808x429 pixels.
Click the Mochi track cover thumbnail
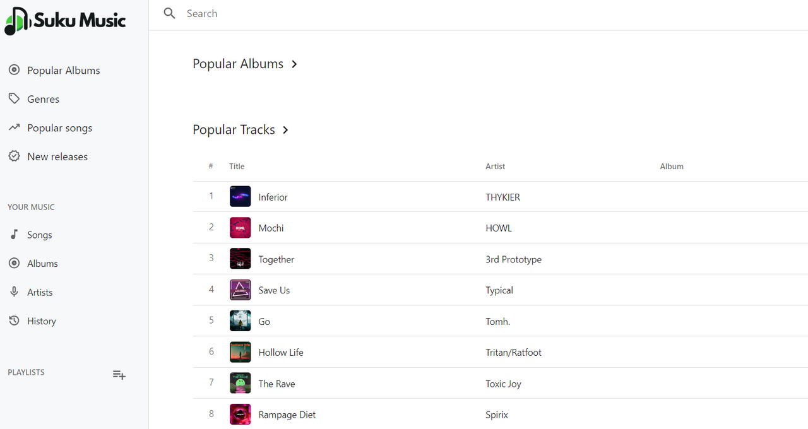[x=241, y=228]
